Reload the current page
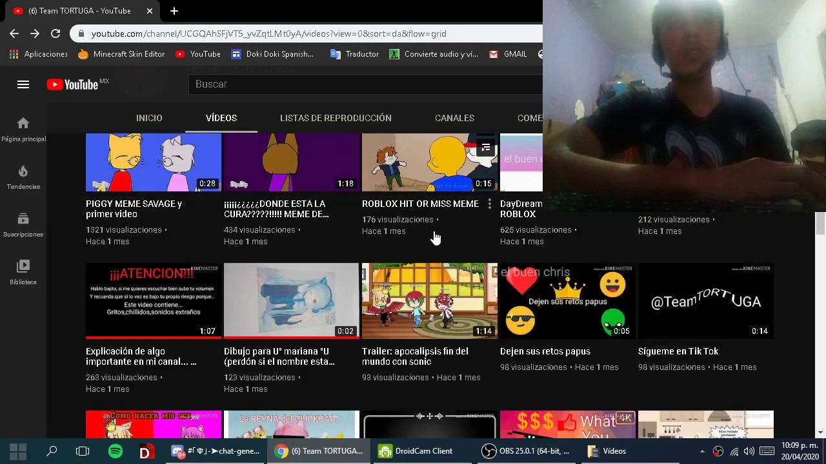Image resolution: width=826 pixels, height=464 pixels. point(55,34)
